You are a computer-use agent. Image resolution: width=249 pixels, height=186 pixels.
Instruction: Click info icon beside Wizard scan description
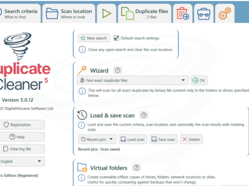pyautogui.click(x=82, y=91)
